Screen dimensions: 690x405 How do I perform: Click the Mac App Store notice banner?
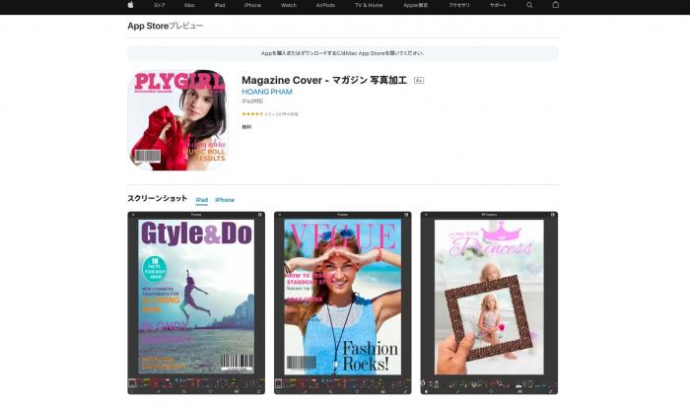tap(343, 53)
